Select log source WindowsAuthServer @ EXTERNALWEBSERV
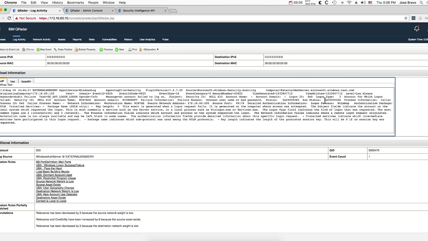The height and width of the screenshot is (241, 428). 65,157
